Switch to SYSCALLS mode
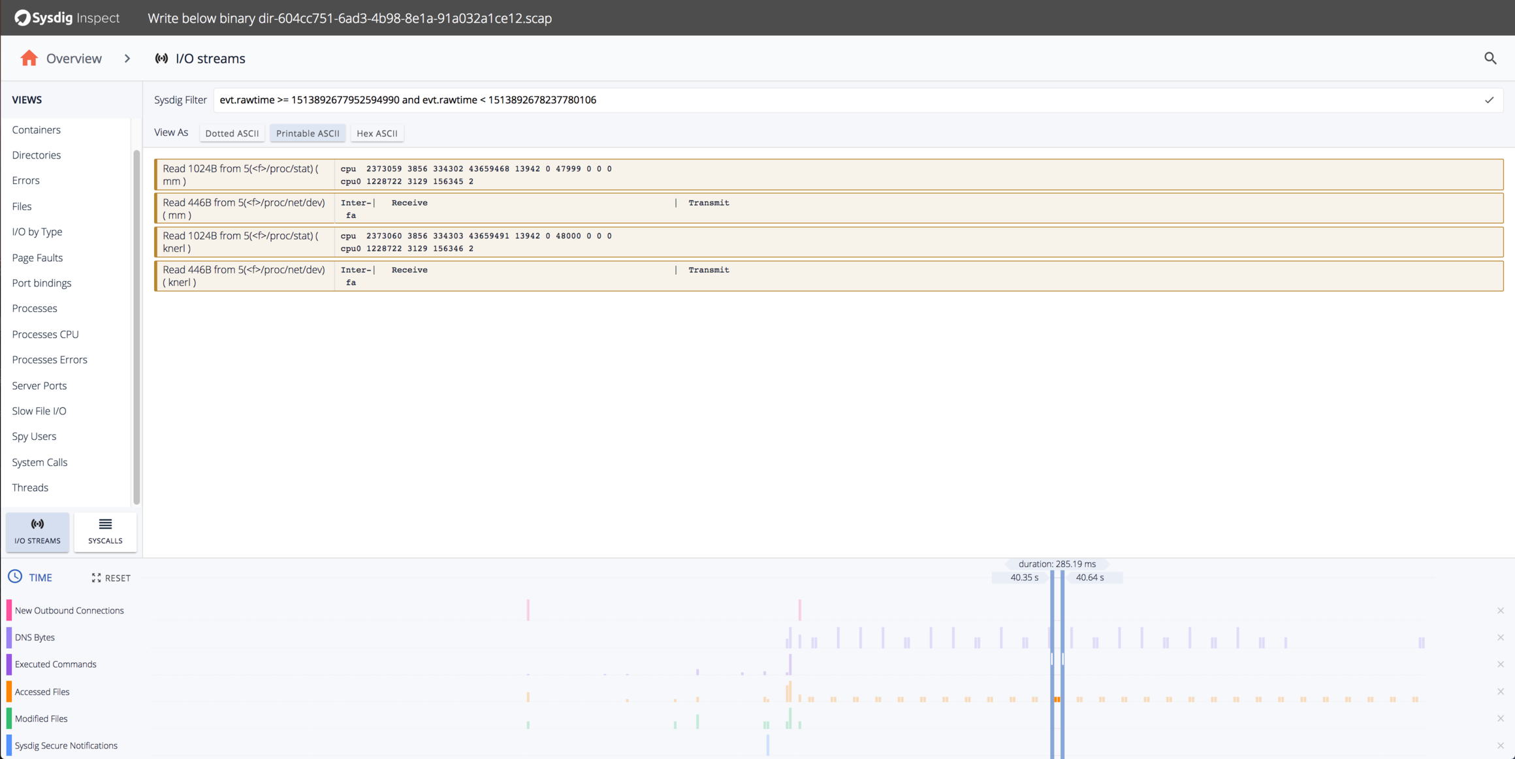The height and width of the screenshot is (759, 1515). [x=105, y=532]
